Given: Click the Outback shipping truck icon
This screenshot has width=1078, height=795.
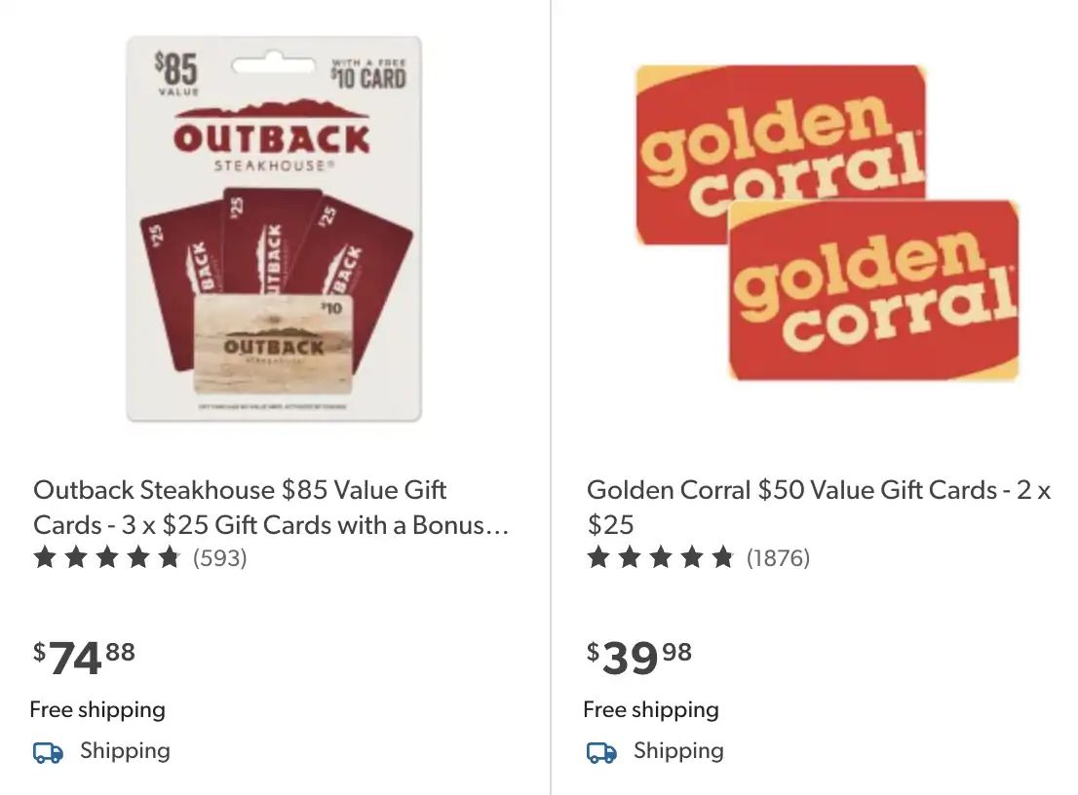Looking at the screenshot, I should (48, 752).
